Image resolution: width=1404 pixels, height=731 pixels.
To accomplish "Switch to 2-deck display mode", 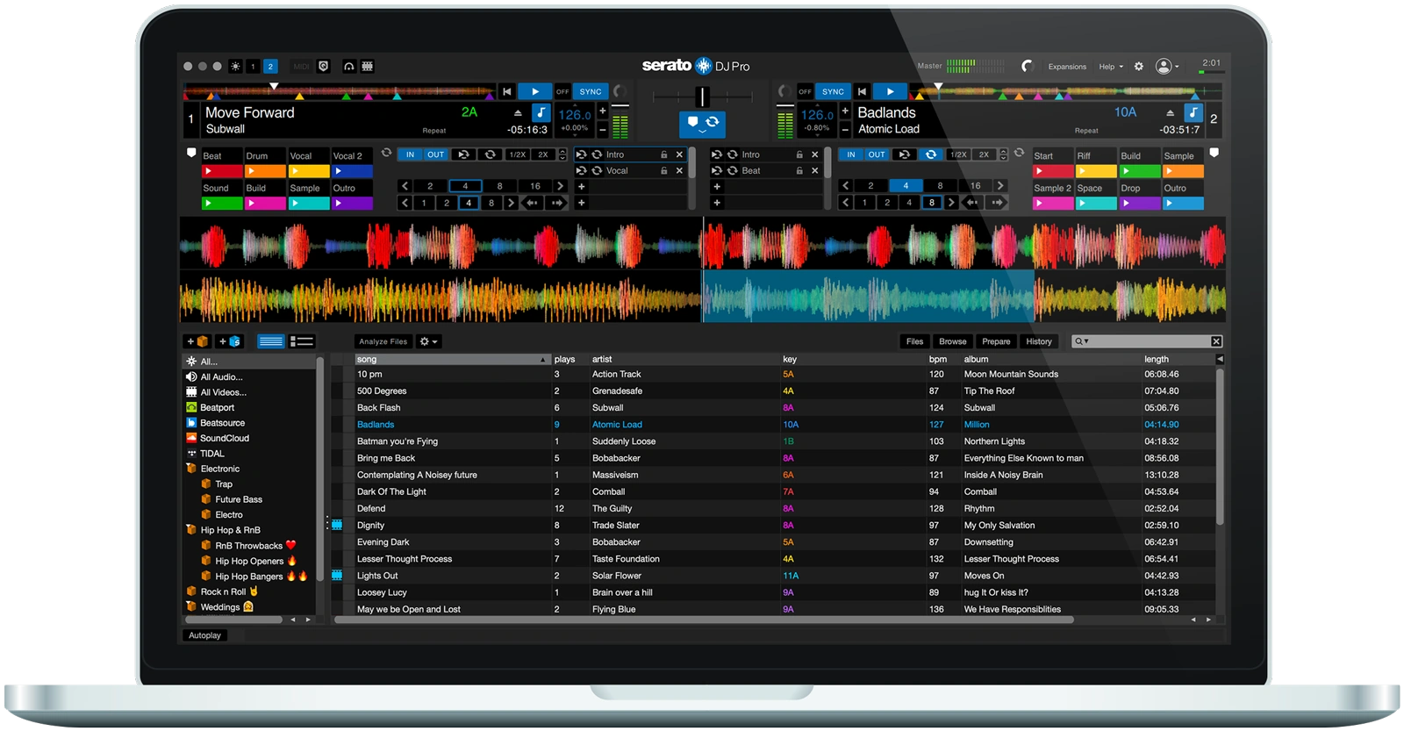I will [270, 67].
